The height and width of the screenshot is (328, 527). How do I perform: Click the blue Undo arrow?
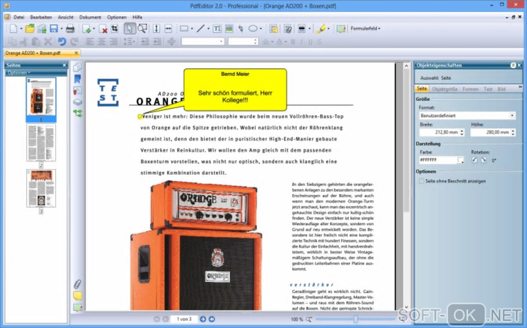coord(62,41)
